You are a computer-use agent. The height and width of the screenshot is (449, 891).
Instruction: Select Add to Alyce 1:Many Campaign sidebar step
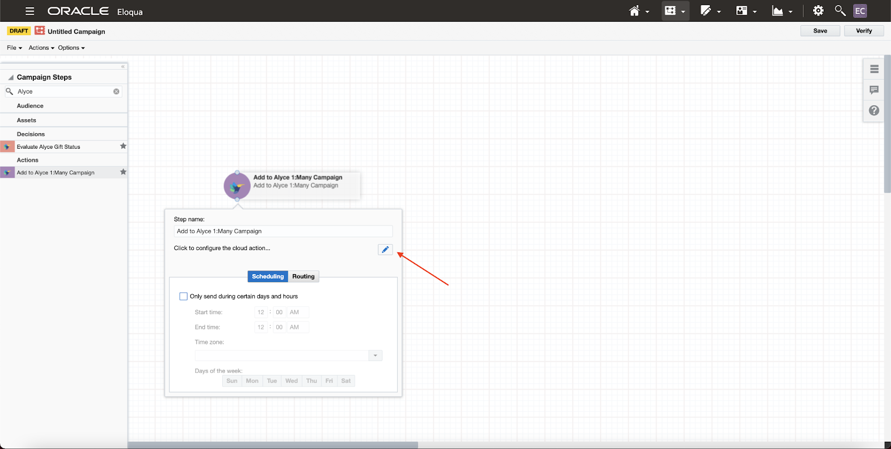tap(63, 173)
